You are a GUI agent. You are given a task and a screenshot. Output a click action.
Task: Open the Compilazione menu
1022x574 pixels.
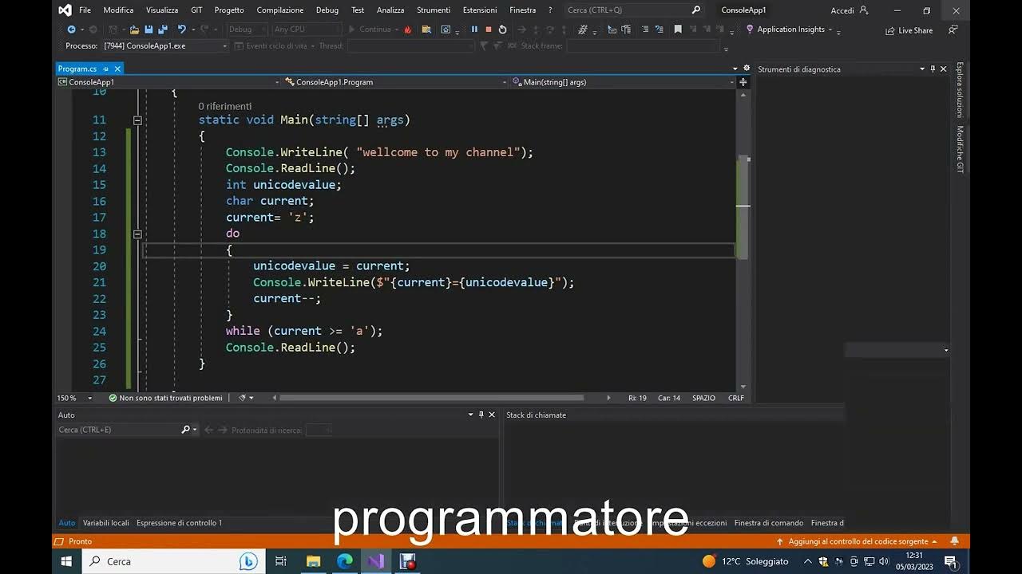point(280,10)
